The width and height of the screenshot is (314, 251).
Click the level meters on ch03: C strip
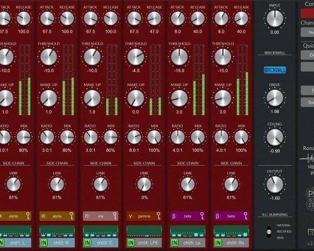(x=112, y=80)
